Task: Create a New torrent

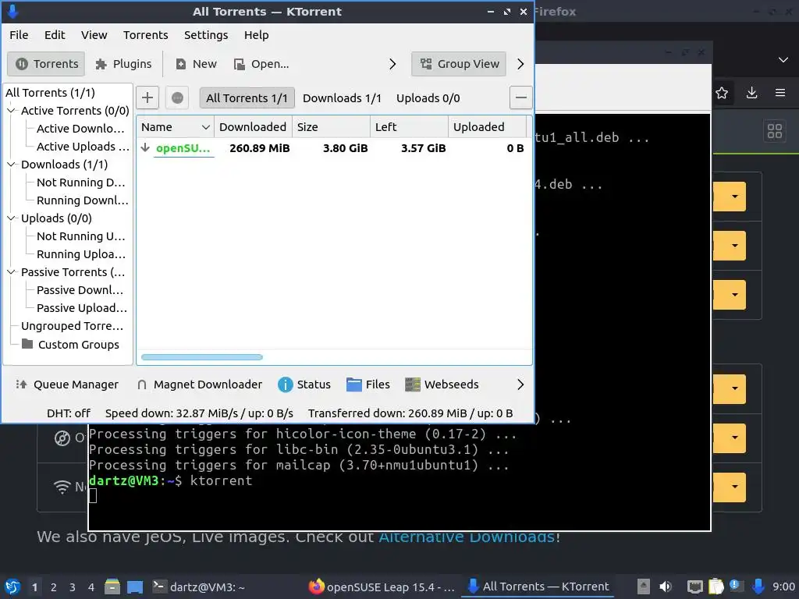Action: tap(196, 64)
